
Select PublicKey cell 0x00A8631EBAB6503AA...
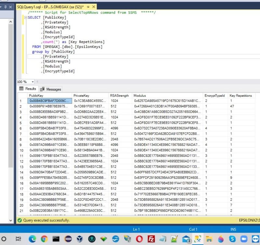coord(50,189)
